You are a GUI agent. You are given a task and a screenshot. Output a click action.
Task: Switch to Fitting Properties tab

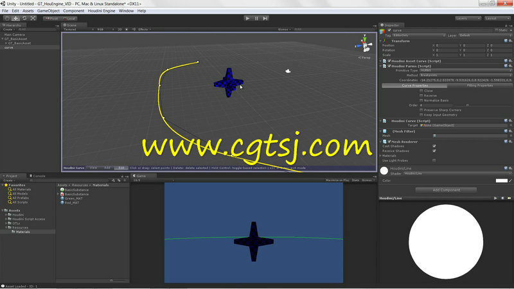coord(479,85)
